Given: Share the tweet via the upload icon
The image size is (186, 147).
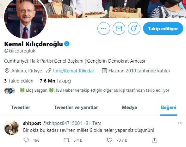Looking at the screenshot, I should (x=154, y=140).
